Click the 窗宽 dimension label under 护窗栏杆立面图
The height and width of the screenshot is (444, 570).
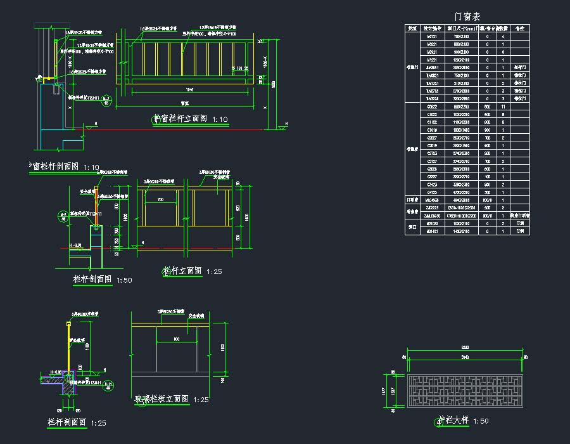[185, 104]
